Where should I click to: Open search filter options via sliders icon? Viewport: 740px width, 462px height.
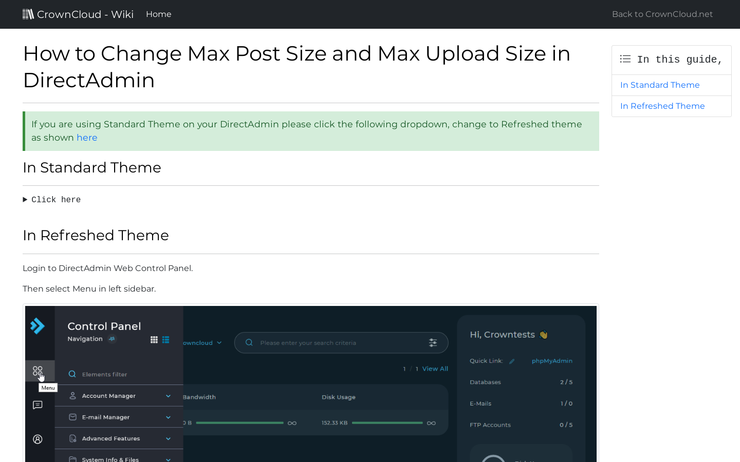[x=433, y=342]
